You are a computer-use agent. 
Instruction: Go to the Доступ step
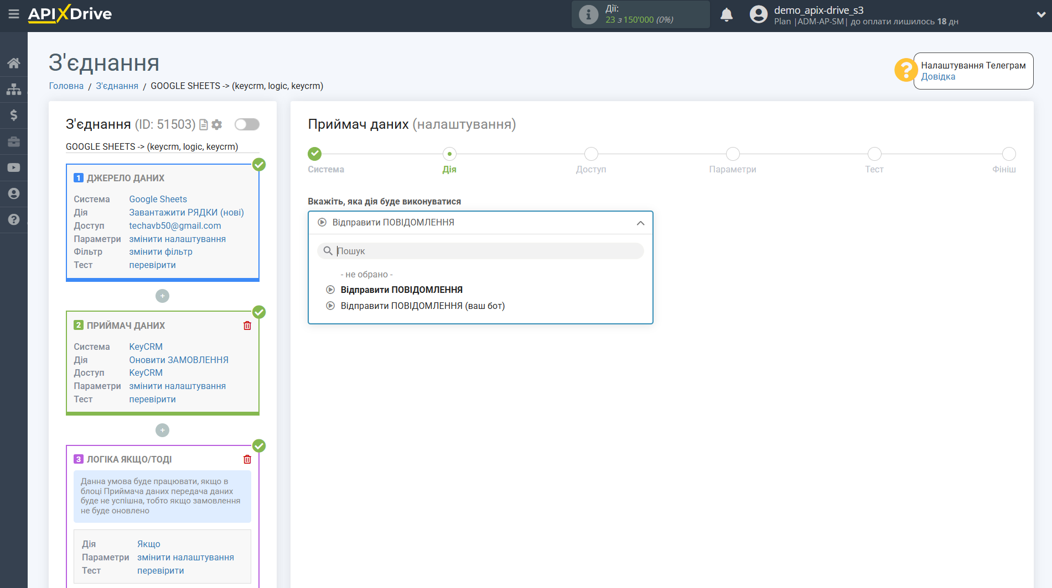[591, 154]
